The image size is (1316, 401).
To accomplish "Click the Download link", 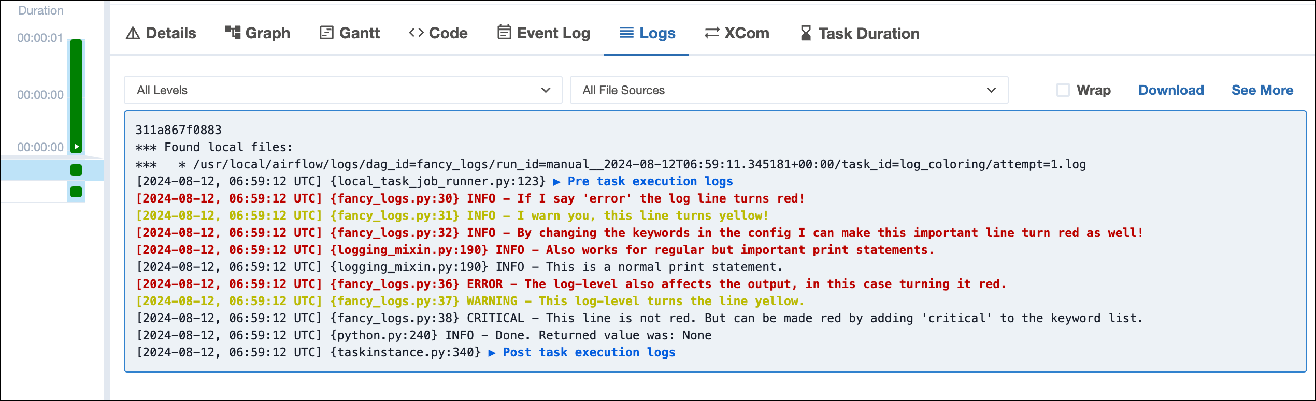I will pyautogui.click(x=1171, y=90).
